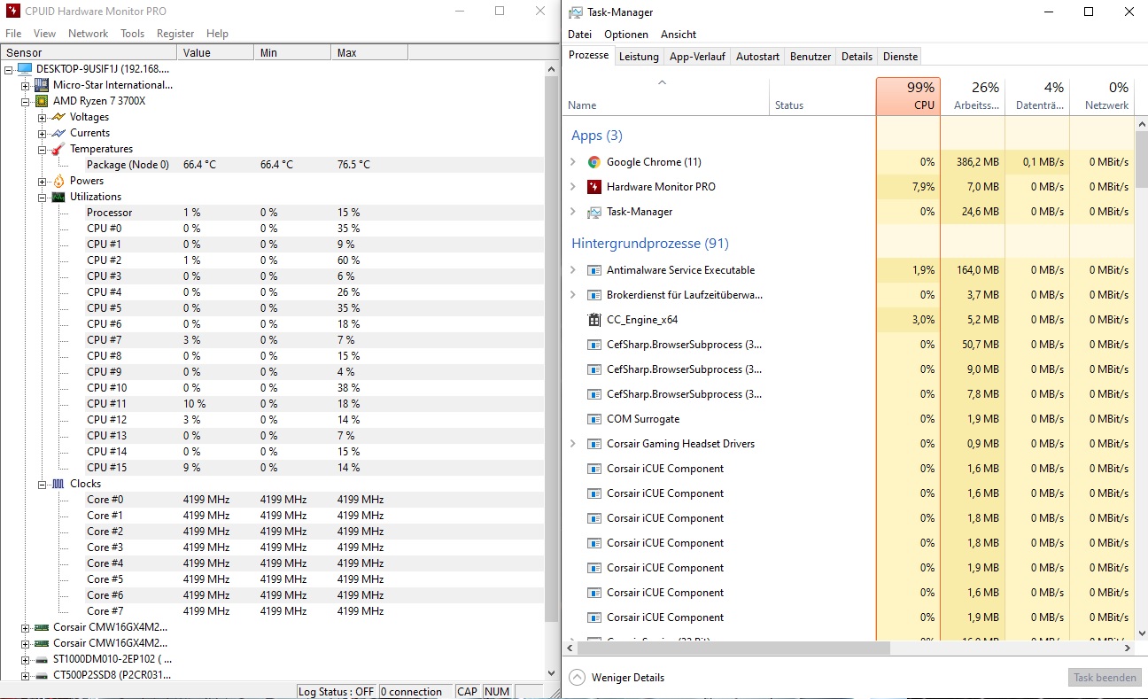This screenshot has width=1148, height=699.
Task: Expand the Hardware Monitor PRO process group
Action: click(x=573, y=187)
